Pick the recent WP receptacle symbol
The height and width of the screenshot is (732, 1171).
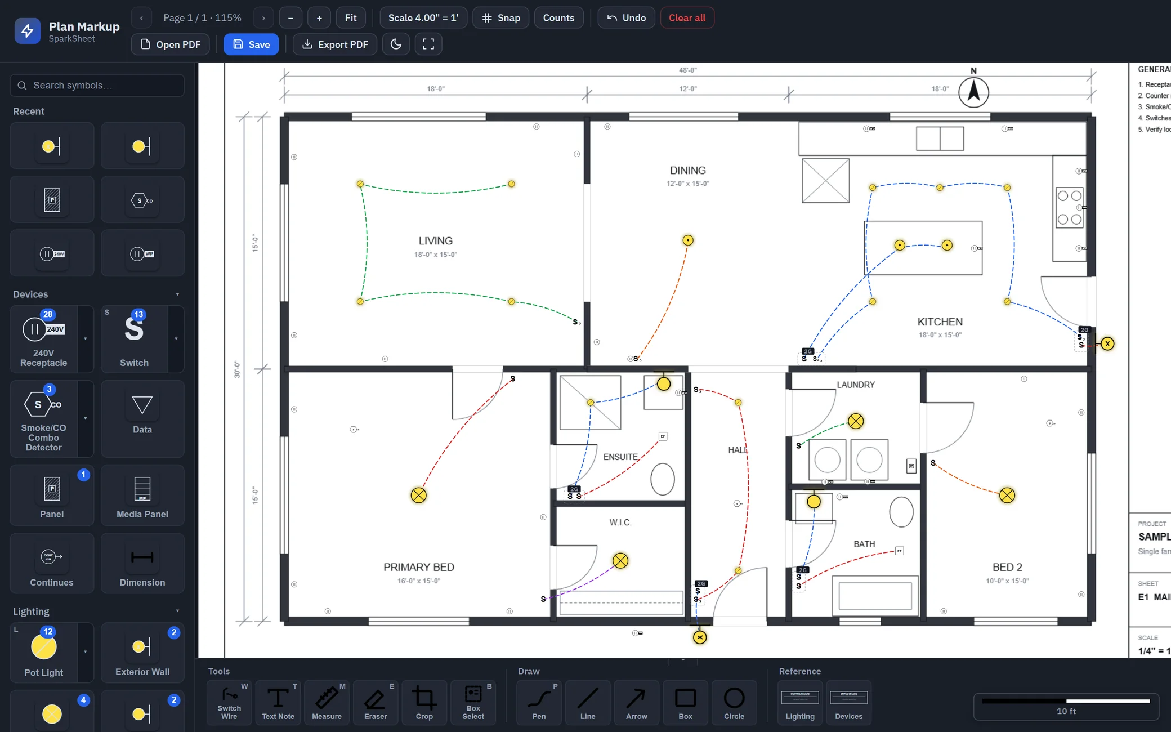click(142, 253)
